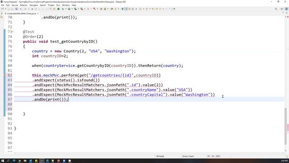Click the Back navigation arrow icon
This screenshot has width=289, height=163.
click(x=160, y=9)
